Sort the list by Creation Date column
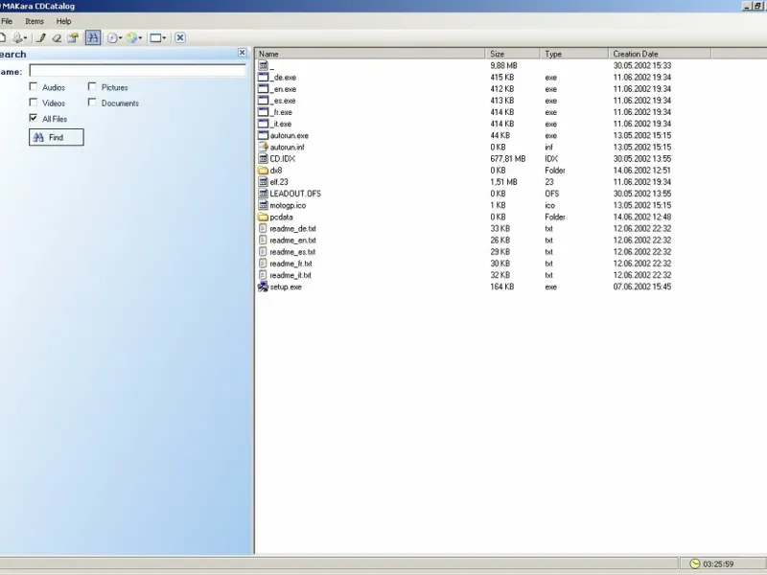Viewport: 767px width, 575px height. [x=660, y=54]
